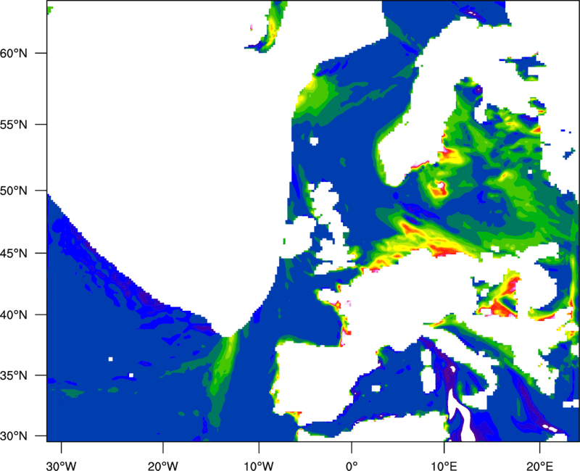Click the 50°N latitude label
580x471 pixels.
(x=14, y=191)
